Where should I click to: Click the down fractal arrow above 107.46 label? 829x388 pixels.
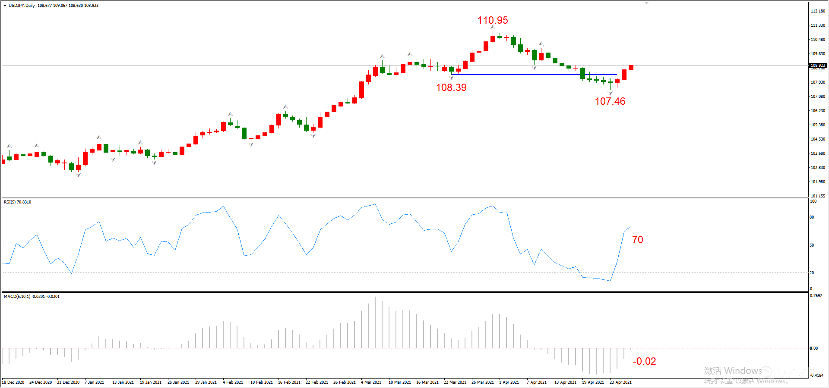610,93
